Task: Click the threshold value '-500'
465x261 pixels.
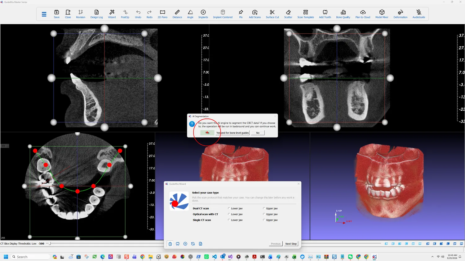Action: (41, 244)
